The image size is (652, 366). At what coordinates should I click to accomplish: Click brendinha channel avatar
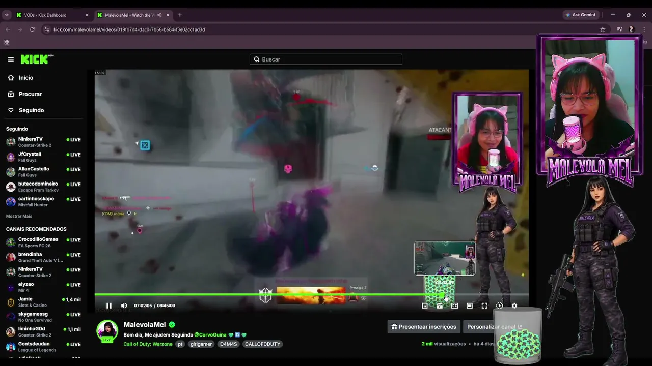(11, 257)
